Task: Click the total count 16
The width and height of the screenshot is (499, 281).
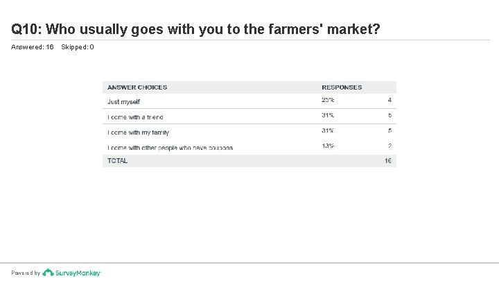Action: pos(388,161)
